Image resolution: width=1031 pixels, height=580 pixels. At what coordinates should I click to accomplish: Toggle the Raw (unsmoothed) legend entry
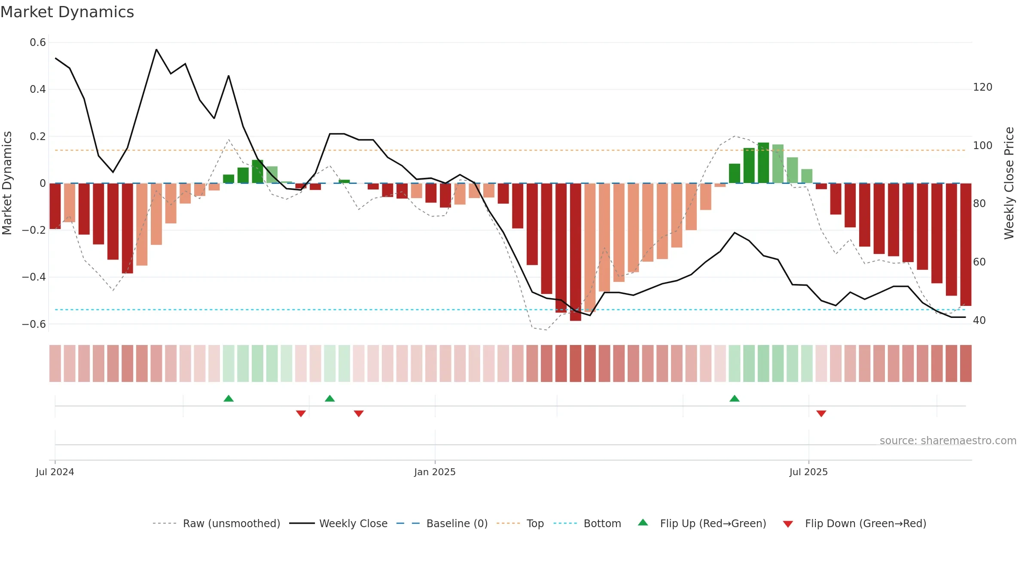point(217,523)
